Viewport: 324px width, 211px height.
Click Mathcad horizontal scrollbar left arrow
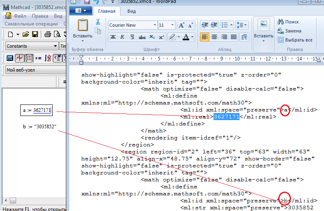pyautogui.click(x=6, y=200)
